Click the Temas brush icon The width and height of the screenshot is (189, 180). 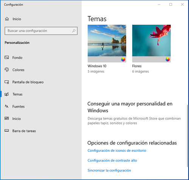click(7, 94)
